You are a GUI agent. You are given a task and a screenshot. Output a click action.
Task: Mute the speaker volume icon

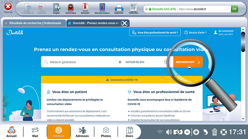(169, 132)
